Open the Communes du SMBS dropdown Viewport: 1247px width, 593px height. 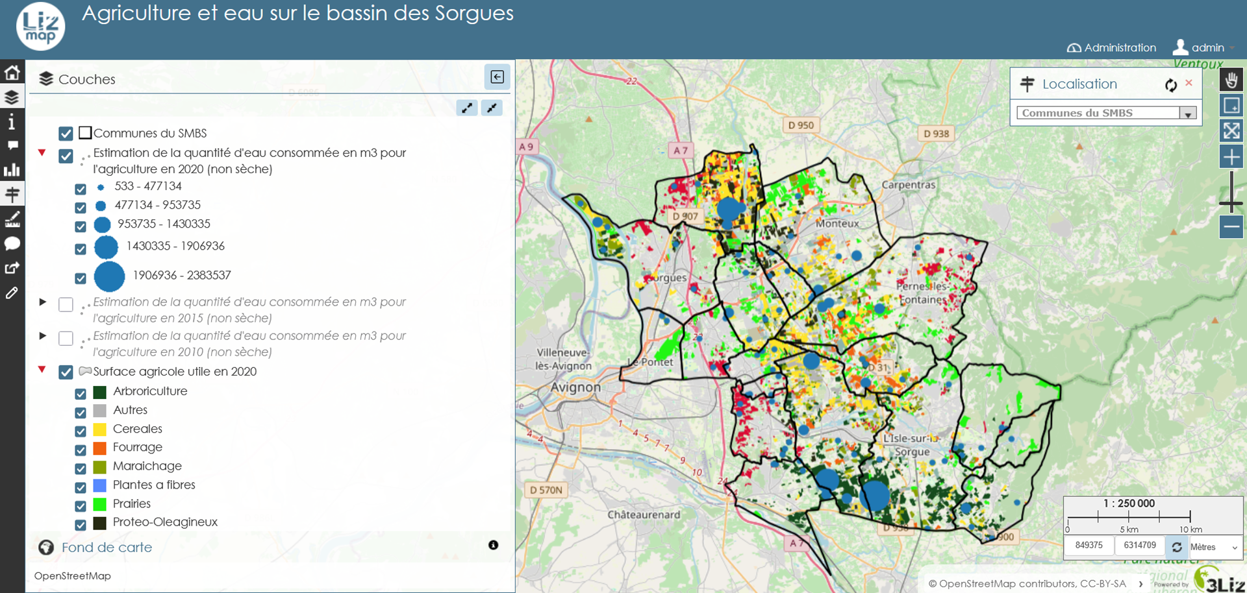tap(1187, 114)
